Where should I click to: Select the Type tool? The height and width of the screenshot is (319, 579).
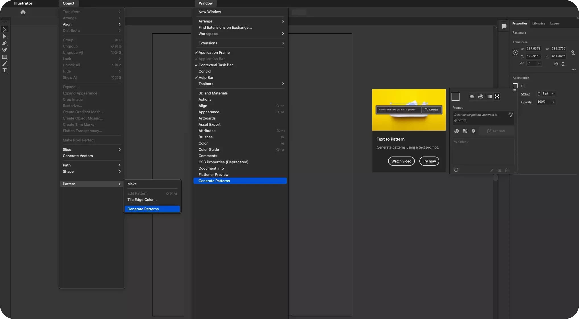pyautogui.click(x=5, y=71)
